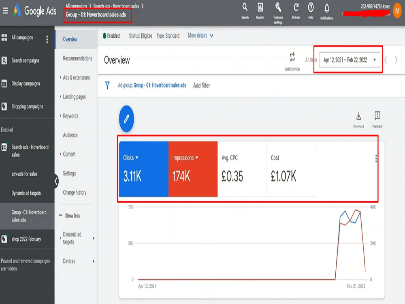Open Clicks metric dropdown
The height and width of the screenshot is (304, 405).
click(131, 158)
